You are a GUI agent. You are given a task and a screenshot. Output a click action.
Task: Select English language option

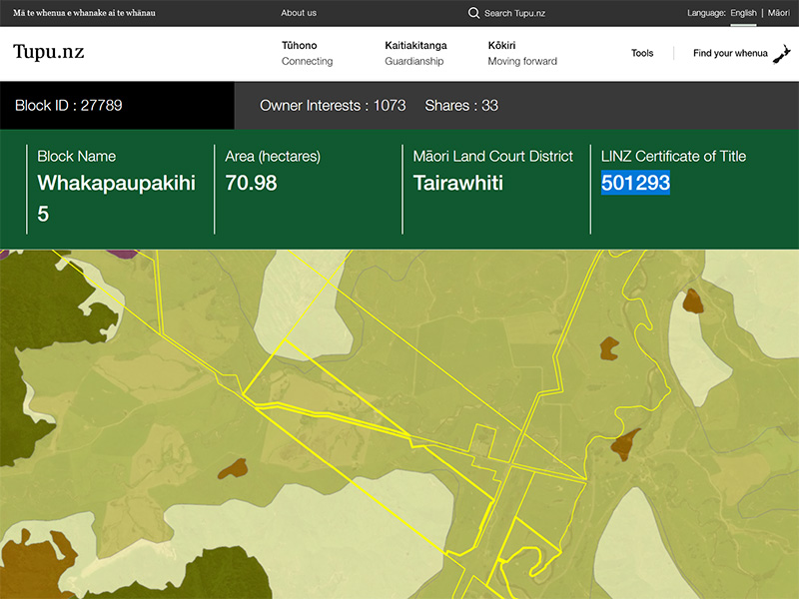point(743,13)
